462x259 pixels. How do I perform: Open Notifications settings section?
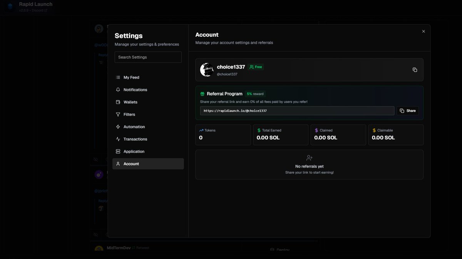pos(148,90)
